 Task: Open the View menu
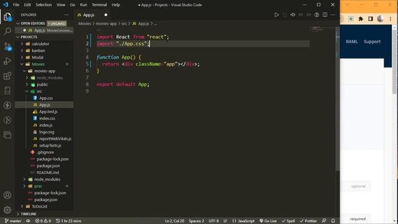point(61,4)
